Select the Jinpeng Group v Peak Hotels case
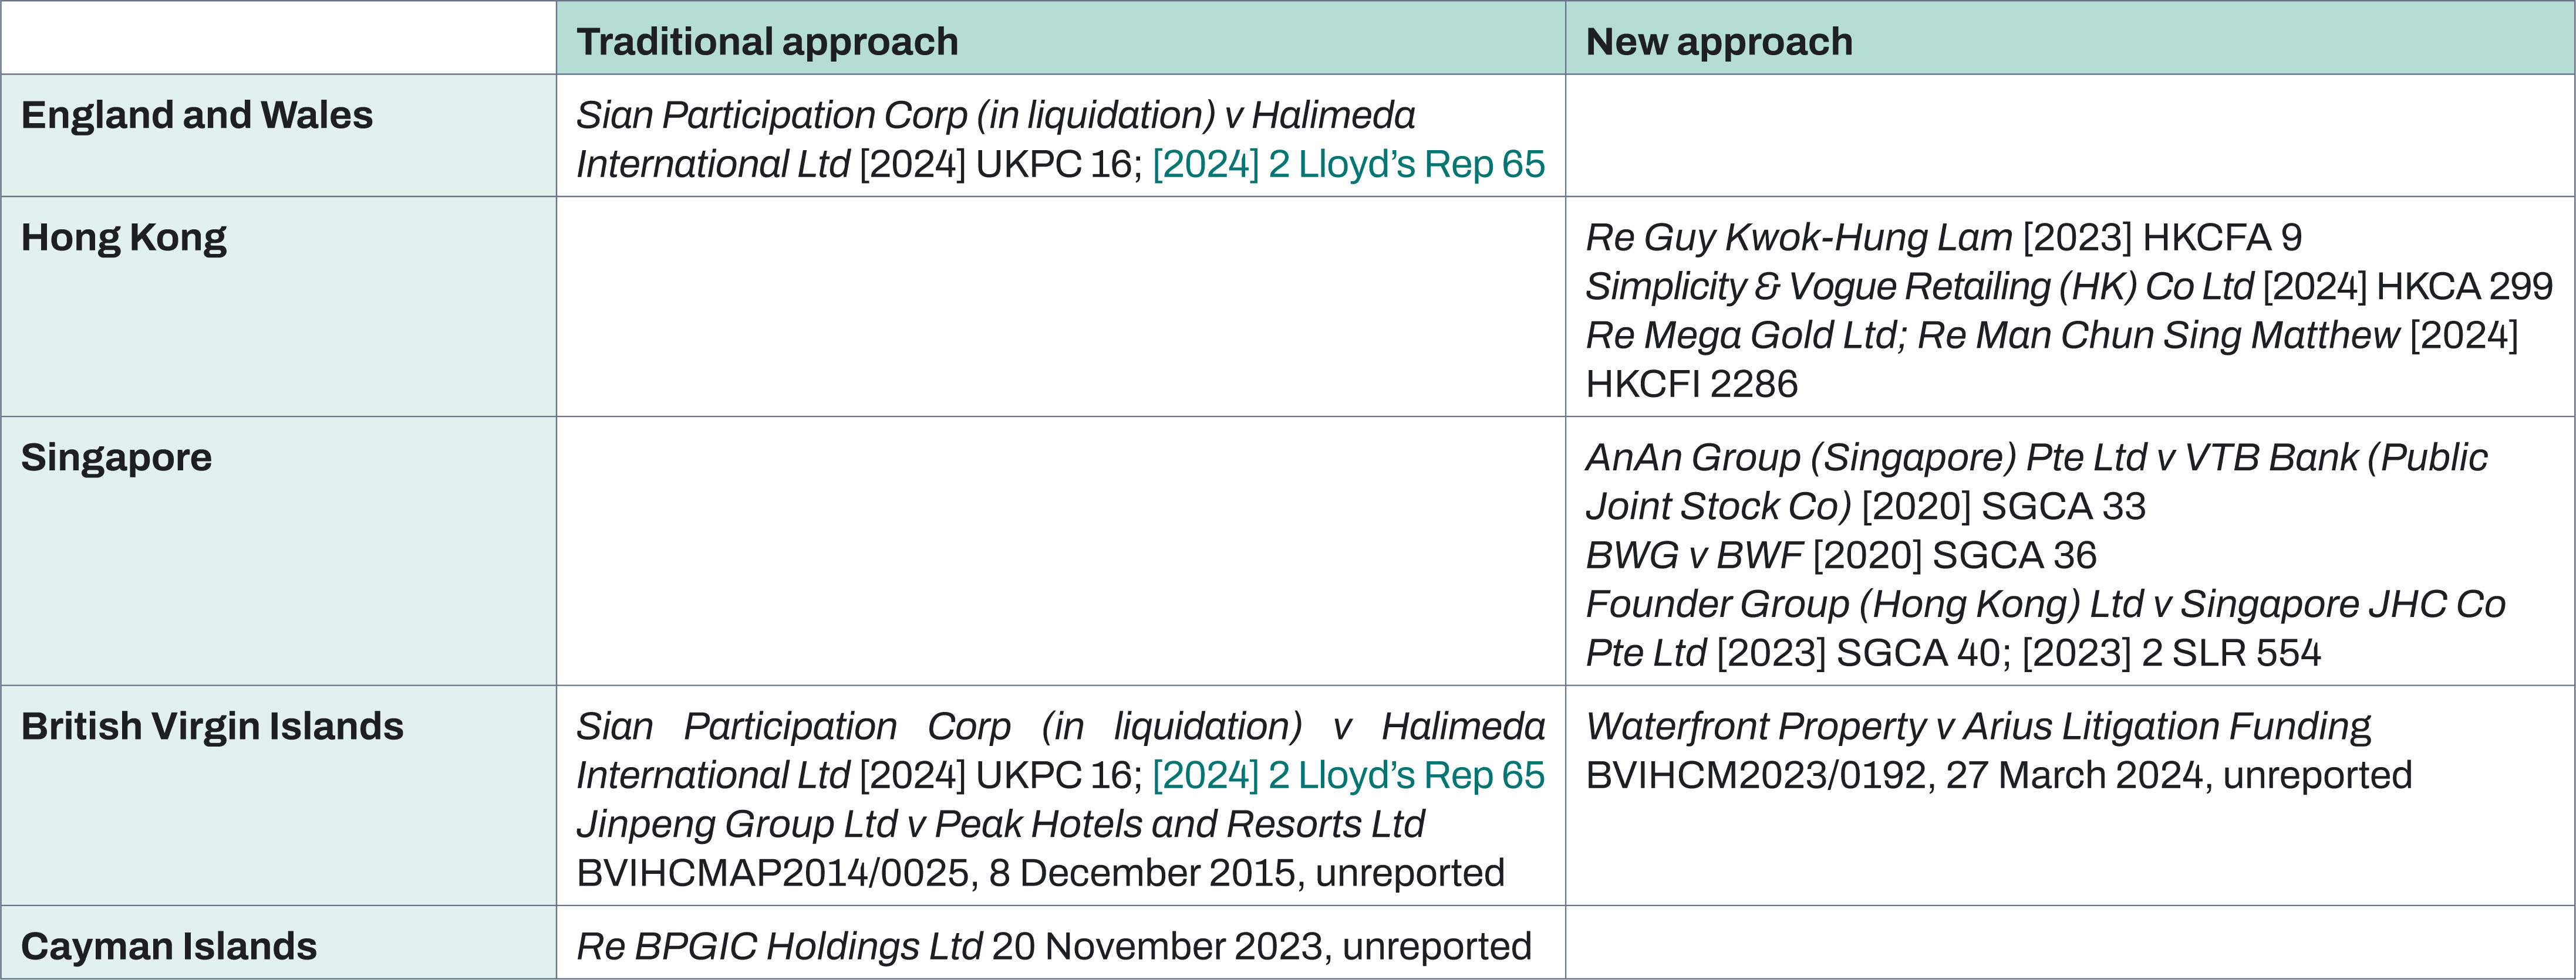 coord(1040,849)
